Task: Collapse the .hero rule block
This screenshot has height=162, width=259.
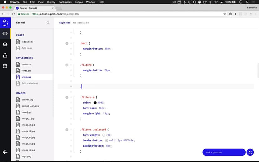Action: 67,43
